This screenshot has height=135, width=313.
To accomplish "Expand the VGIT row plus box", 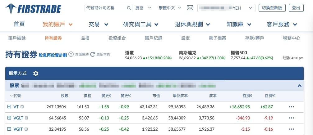I will click(x=9, y=129).
